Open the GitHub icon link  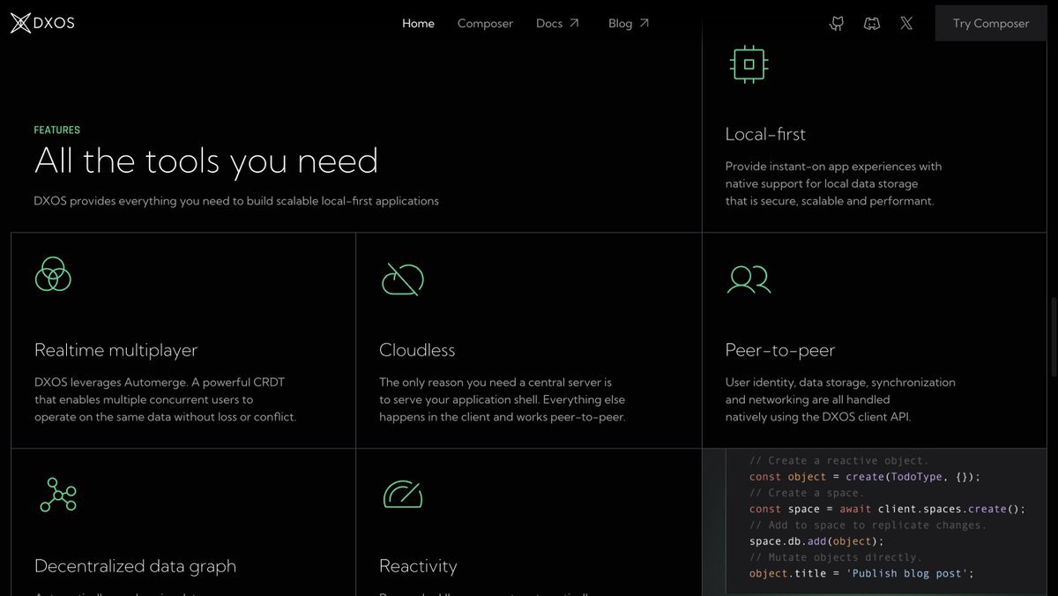[837, 24]
